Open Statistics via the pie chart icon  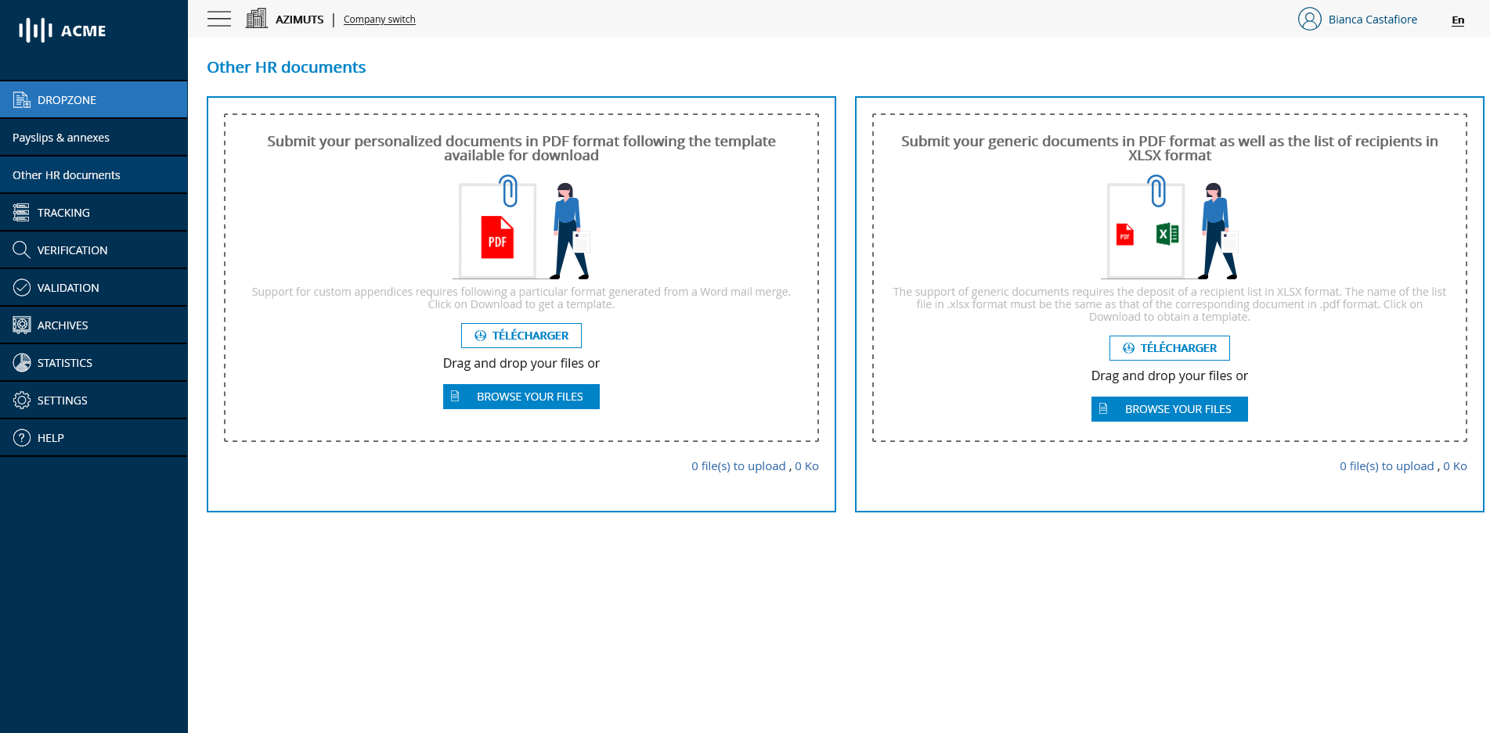coord(21,362)
